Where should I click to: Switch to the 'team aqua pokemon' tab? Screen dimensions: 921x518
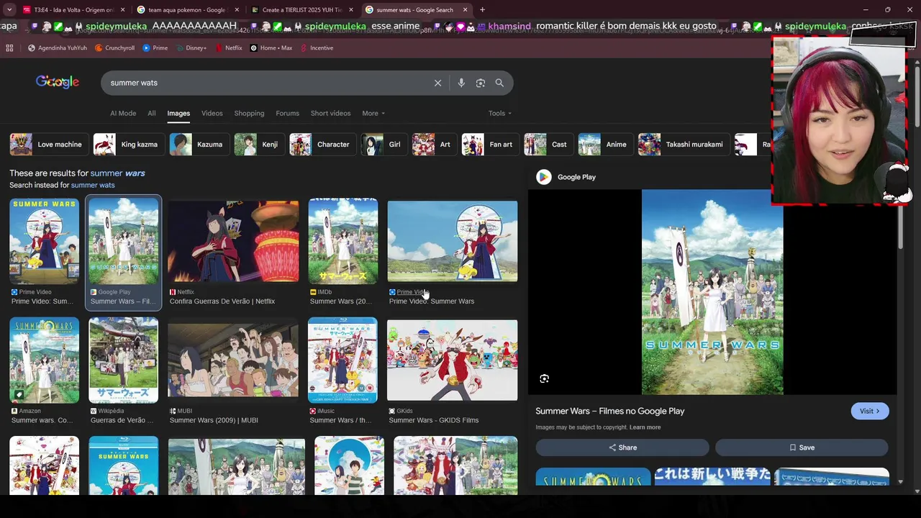pos(188,10)
